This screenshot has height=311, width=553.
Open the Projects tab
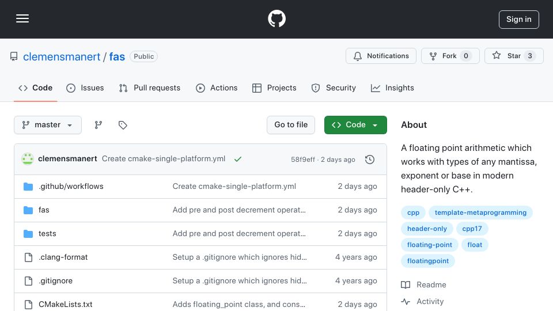click(274, 88)
